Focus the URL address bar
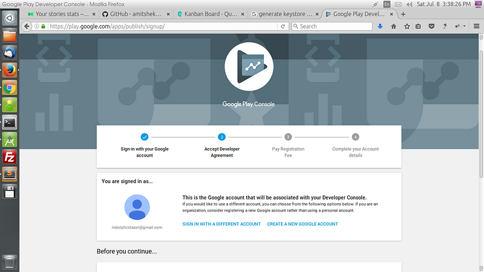484x272 pixels. (x=163, y=26)
